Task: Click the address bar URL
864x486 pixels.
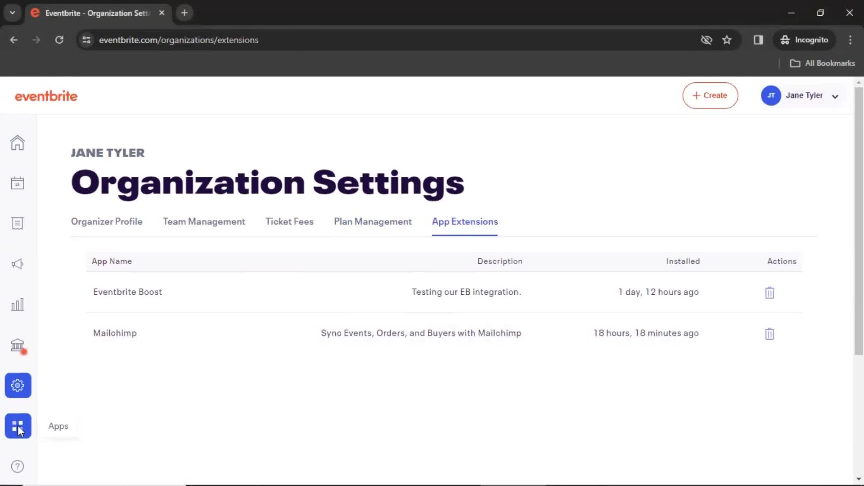Action: coord(179,40)
